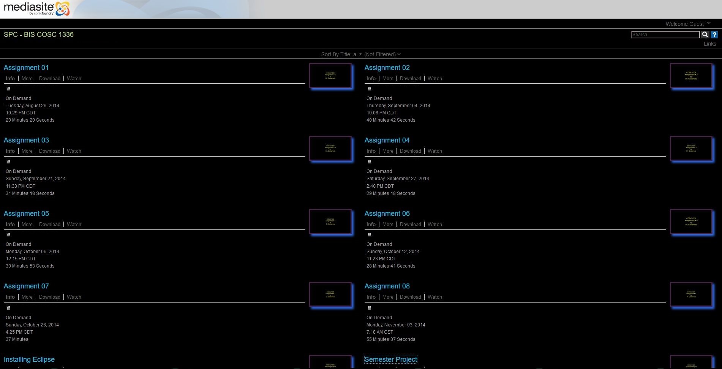Open the Assignment 07 video thumbnail

coord(330,295)
